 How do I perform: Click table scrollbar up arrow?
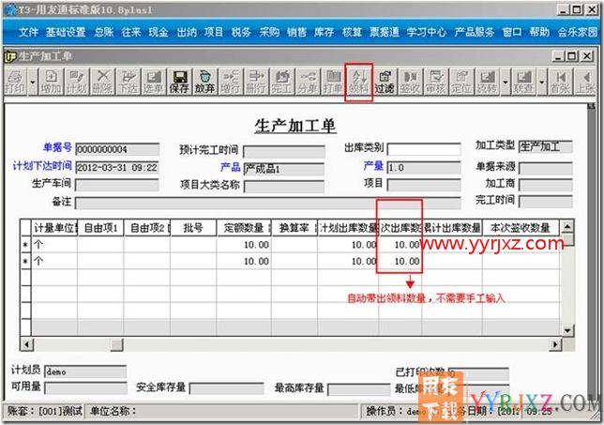(x=567, y=226)
